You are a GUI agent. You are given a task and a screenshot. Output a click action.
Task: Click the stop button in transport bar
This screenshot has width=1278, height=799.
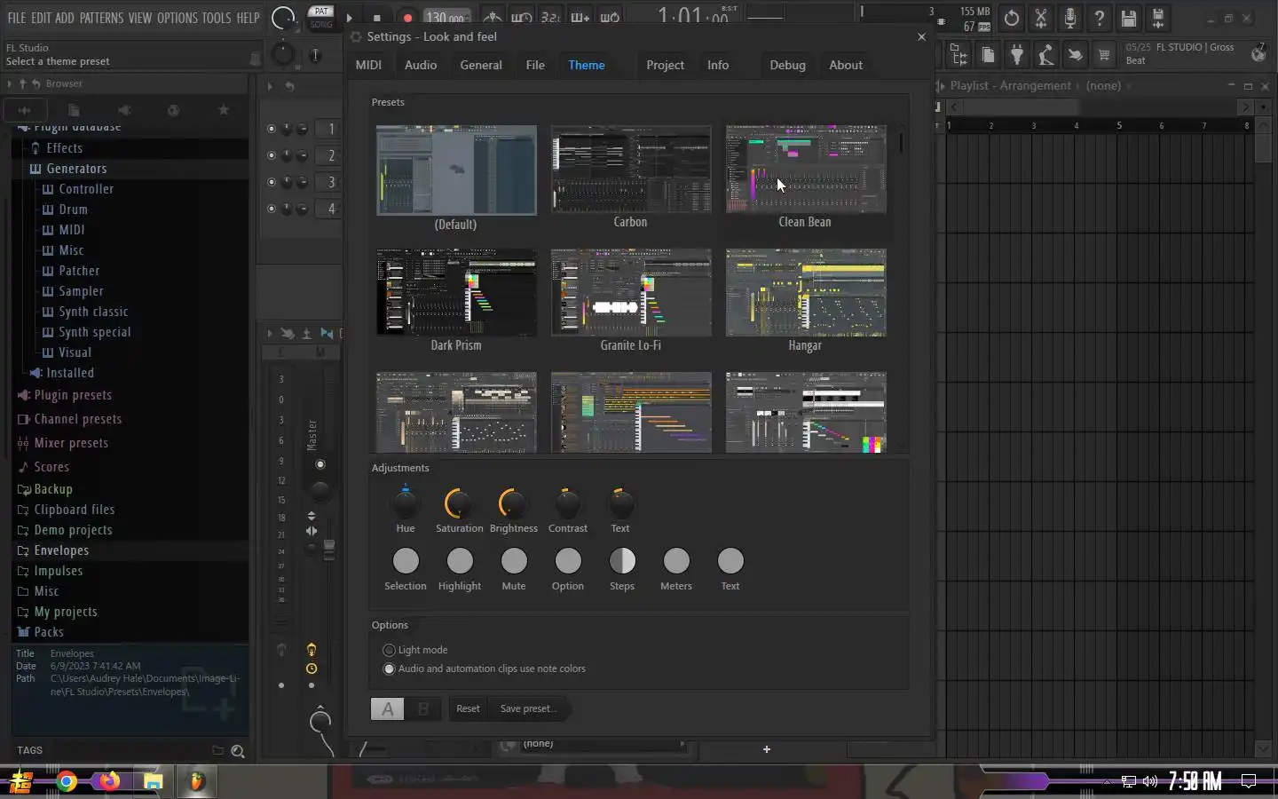[377, 17]
